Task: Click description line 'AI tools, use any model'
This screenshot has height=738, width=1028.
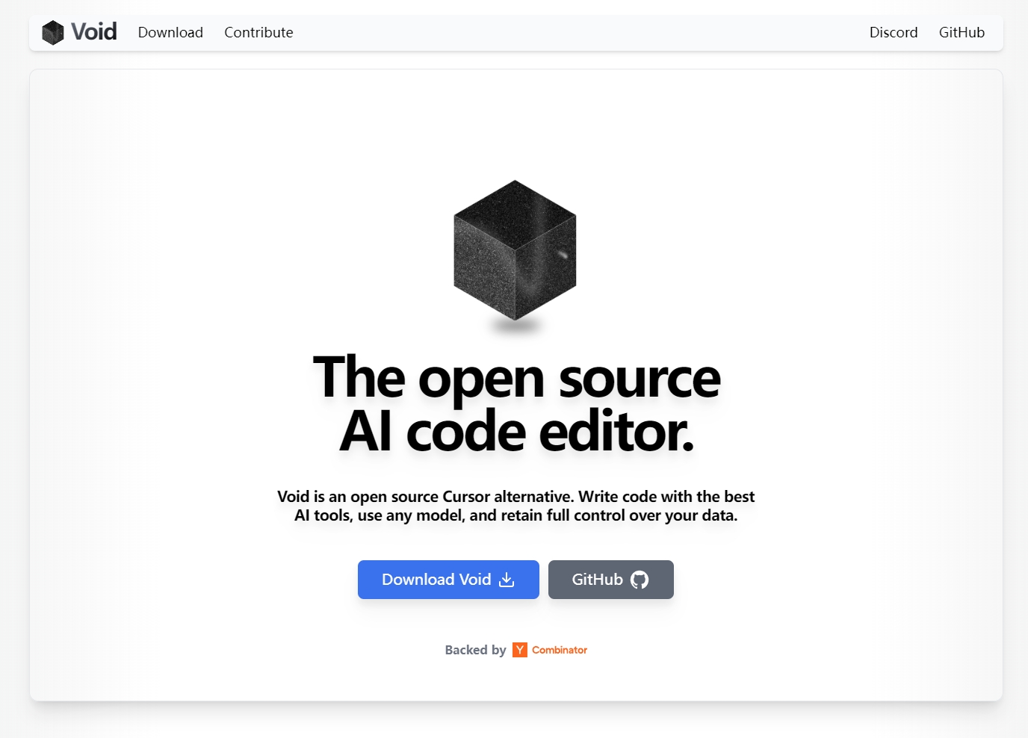Action: pyautogui.click(x=380, y=515)
